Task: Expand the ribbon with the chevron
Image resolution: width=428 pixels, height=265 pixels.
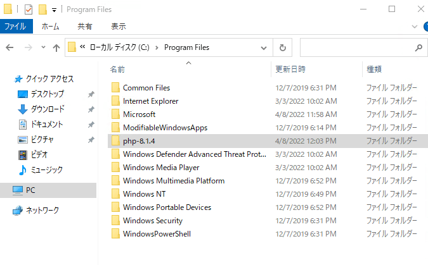Action: 414,27
